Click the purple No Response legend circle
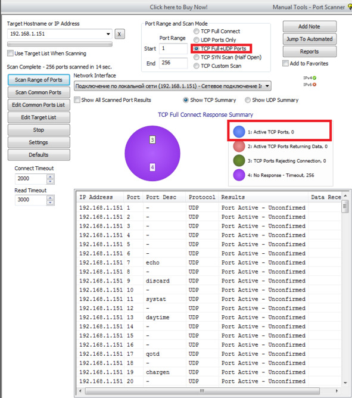This screenshot has width=352, height=398. coord(239,175)
